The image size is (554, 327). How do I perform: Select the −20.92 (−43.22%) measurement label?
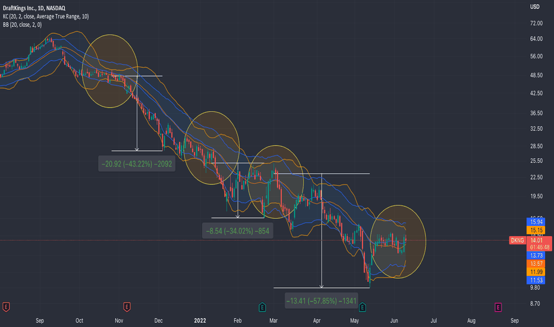pyautogui.click(x=137, y=164)
